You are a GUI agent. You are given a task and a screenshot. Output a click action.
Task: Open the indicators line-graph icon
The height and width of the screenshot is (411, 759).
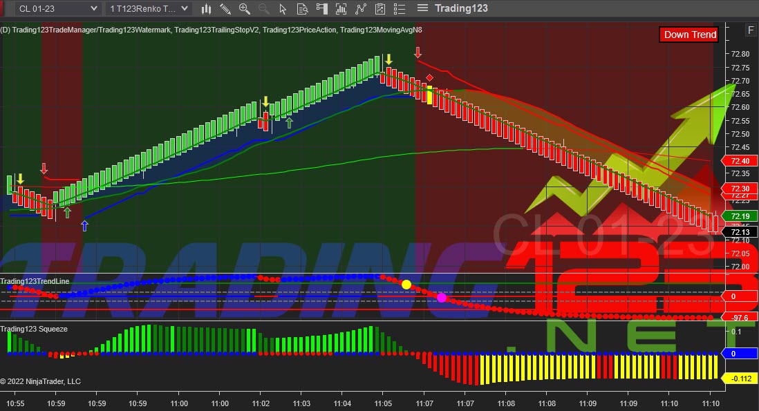[x=361, y=8]
